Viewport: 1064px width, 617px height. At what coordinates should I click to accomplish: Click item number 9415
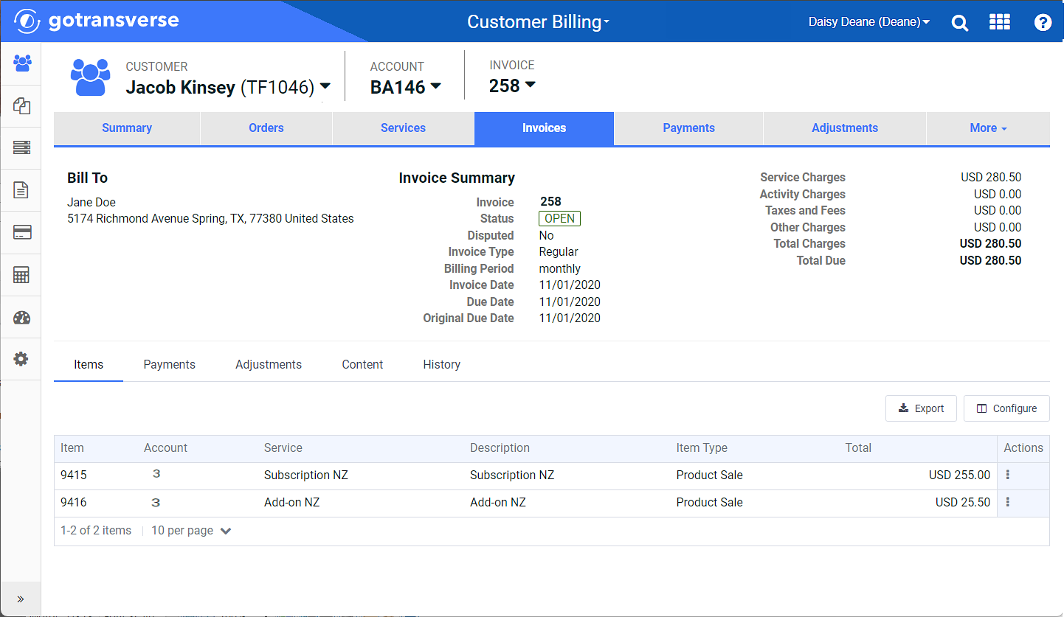click(x=74, y=475)
